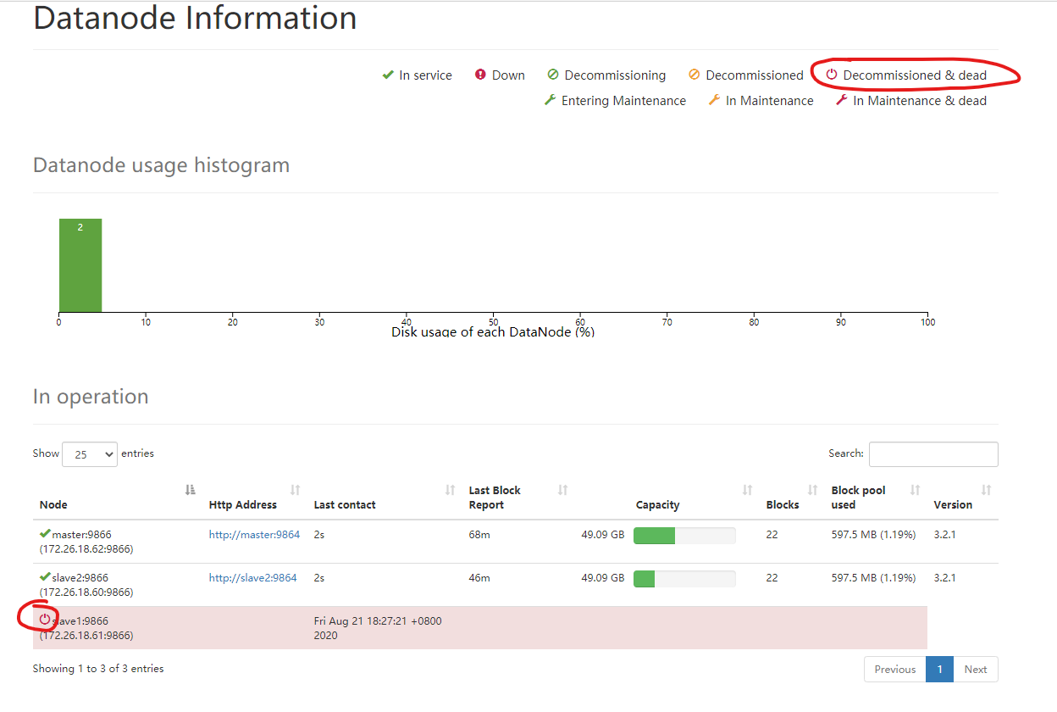
Task: Open the Show entries dropdown
Action: click(91, 454)
